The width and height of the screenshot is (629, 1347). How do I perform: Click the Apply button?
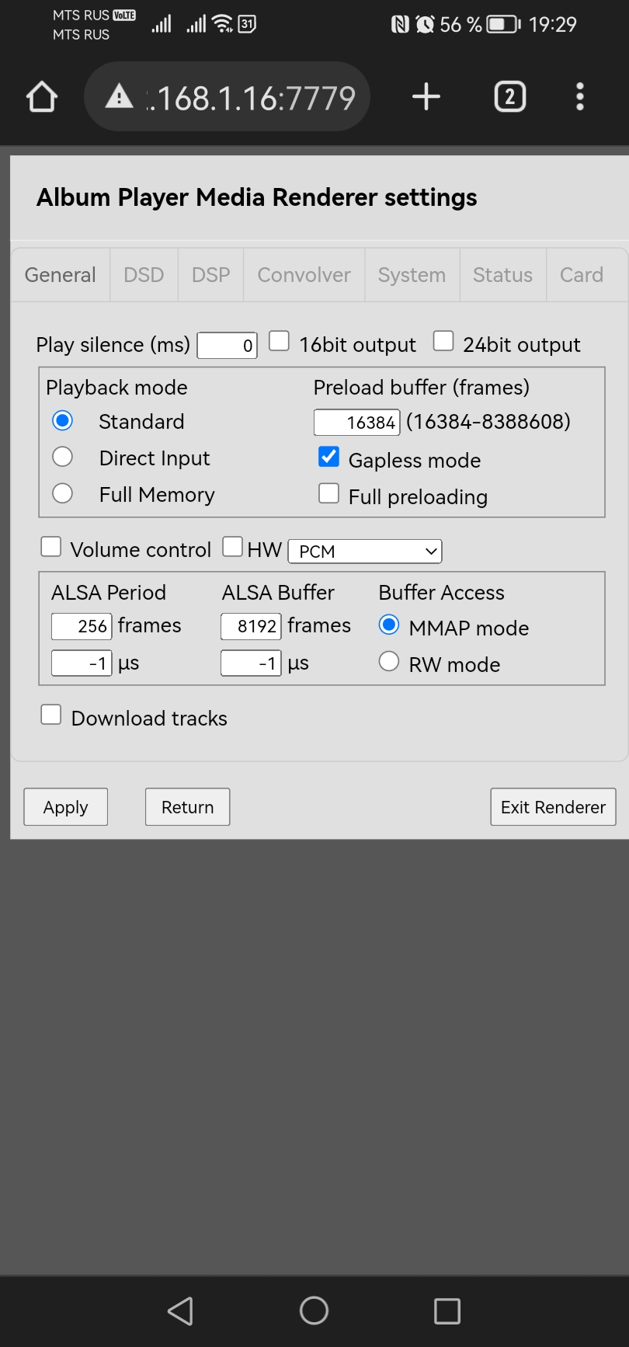pyautogui.click(x=66, y=807)
